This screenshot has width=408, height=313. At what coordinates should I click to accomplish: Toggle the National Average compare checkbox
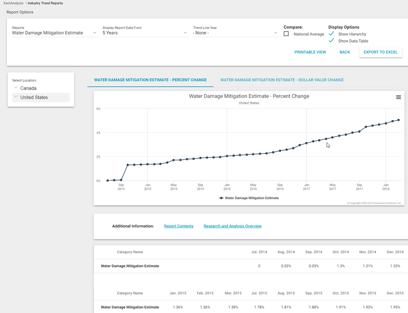point(286,34)
